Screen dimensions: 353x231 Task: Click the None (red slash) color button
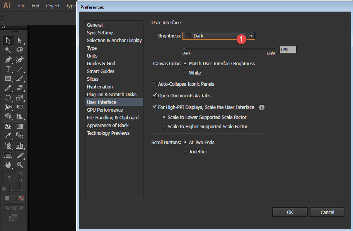point(21,199)
